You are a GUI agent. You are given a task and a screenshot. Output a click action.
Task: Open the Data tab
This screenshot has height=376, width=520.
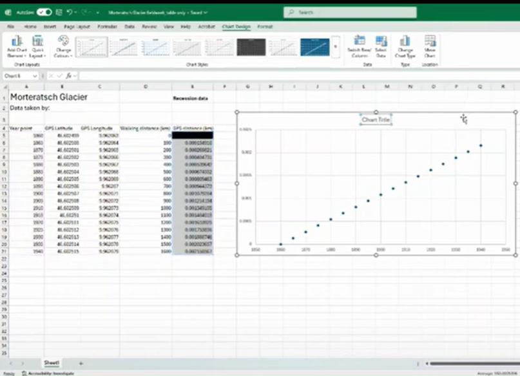coord(130,26)
